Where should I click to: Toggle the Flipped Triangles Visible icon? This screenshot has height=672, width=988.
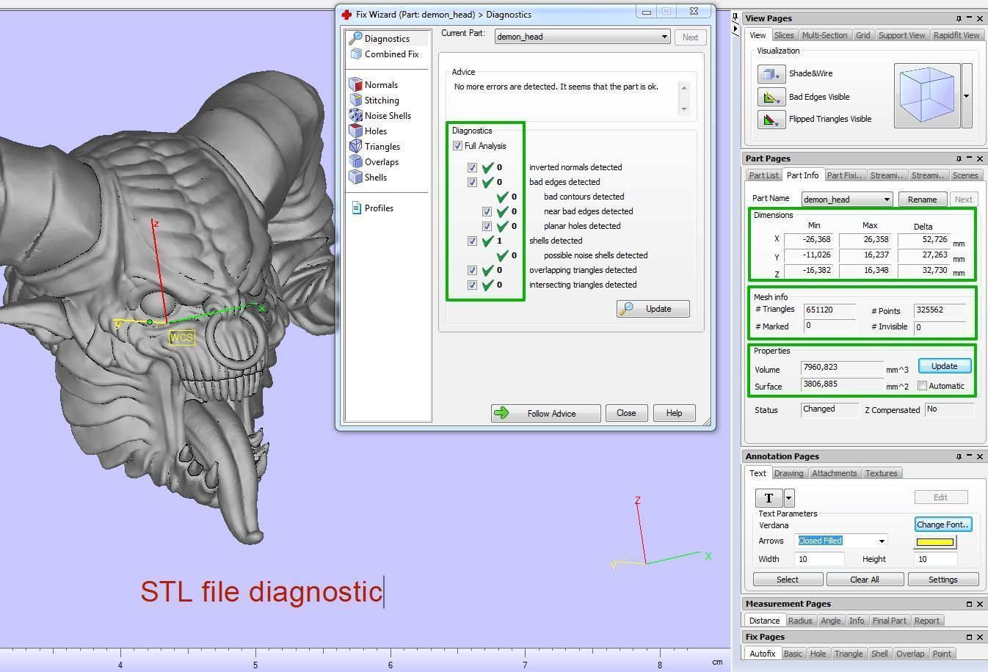tap(771, 119)
